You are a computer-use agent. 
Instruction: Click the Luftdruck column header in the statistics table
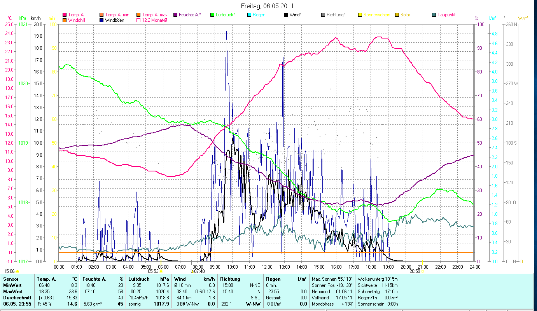[x=138, y=279]
